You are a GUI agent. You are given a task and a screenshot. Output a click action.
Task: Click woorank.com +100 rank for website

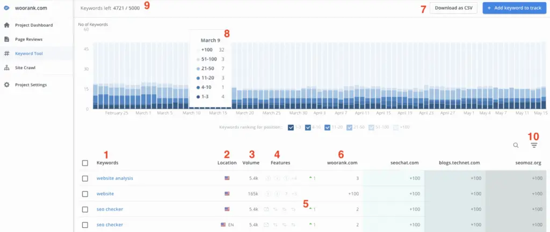coord(353,193)
